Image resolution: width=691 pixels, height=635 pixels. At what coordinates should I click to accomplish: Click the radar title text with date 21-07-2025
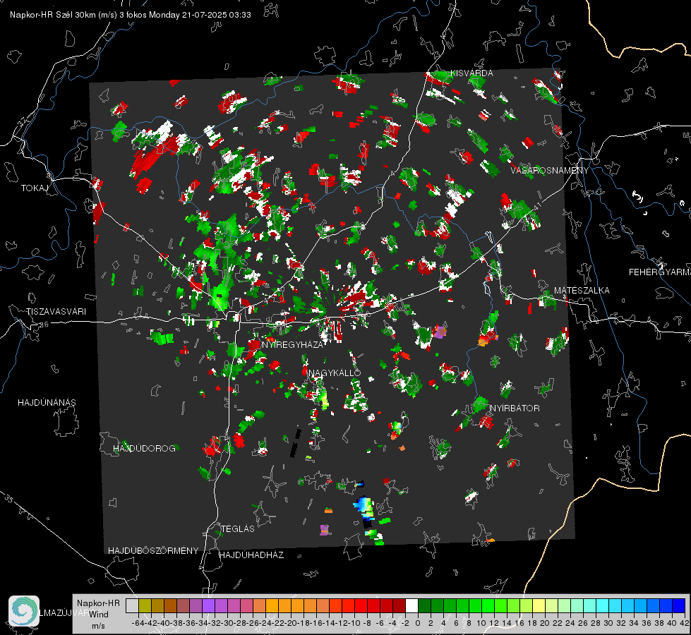(131, 15)
